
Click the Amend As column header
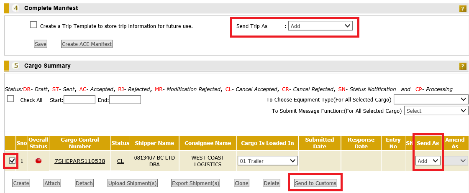pos(455,143)
